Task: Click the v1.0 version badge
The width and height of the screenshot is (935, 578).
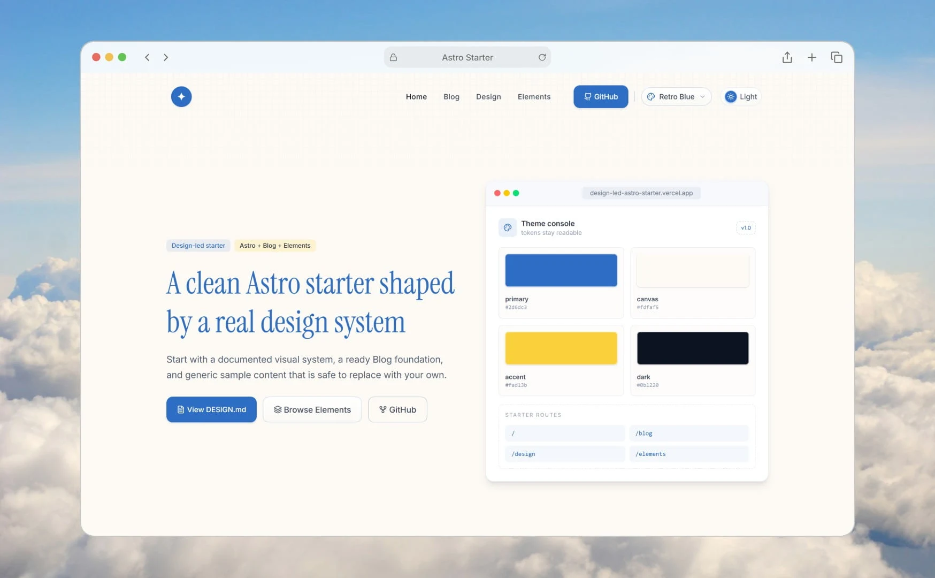Action: coord(746,228)
